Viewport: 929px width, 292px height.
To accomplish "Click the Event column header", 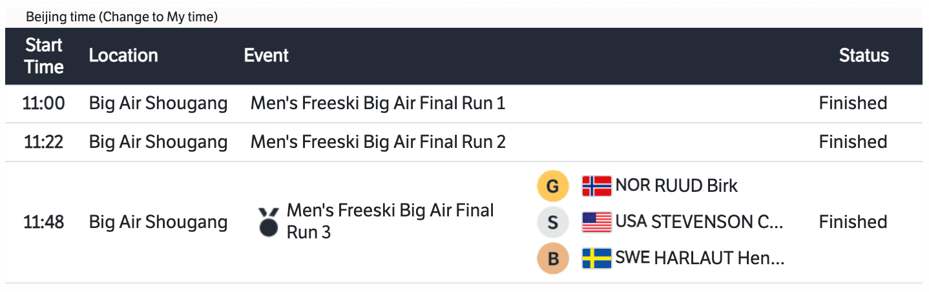I will pos(266,56).
